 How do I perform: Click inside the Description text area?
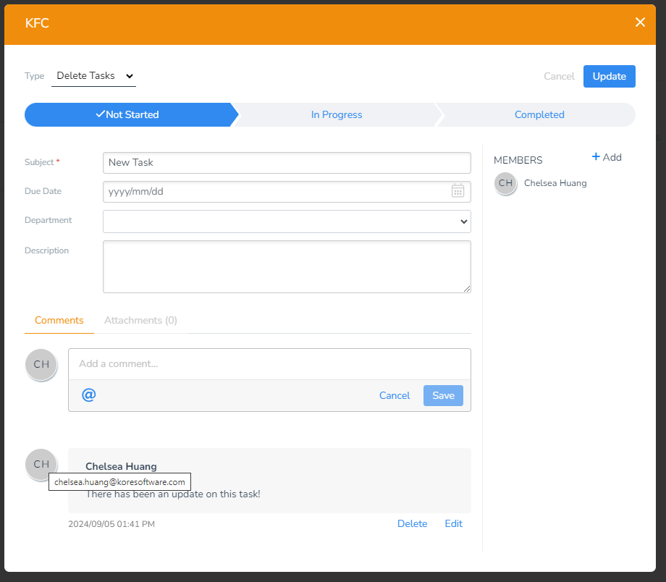coord(287,267)
